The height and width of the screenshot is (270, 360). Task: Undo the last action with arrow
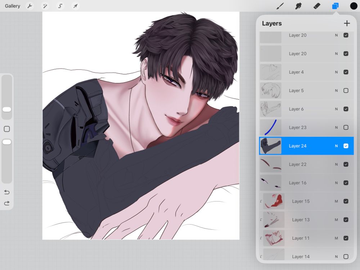click(x=7, y=192)
